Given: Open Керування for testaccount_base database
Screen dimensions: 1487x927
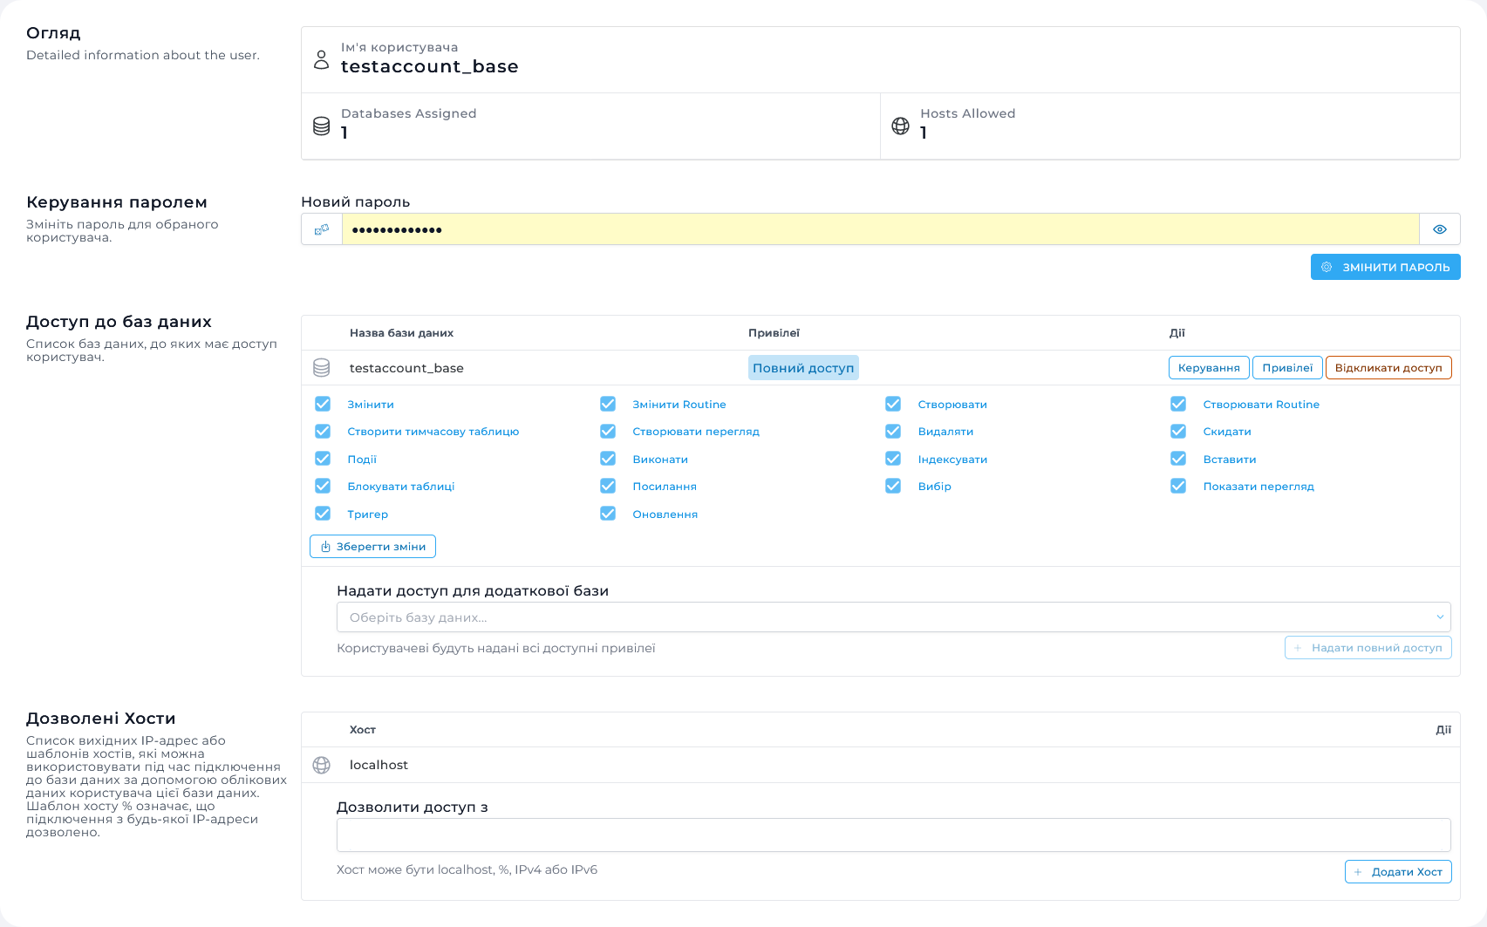Looking at the screenshot, I should tap(1209, 368).
